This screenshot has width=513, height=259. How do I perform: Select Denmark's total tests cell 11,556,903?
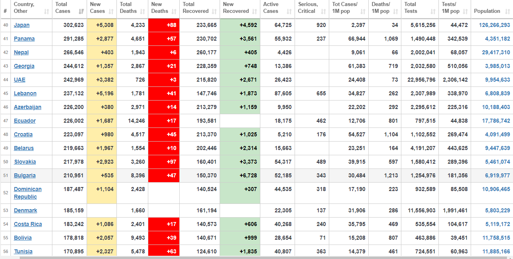point(420,210)
